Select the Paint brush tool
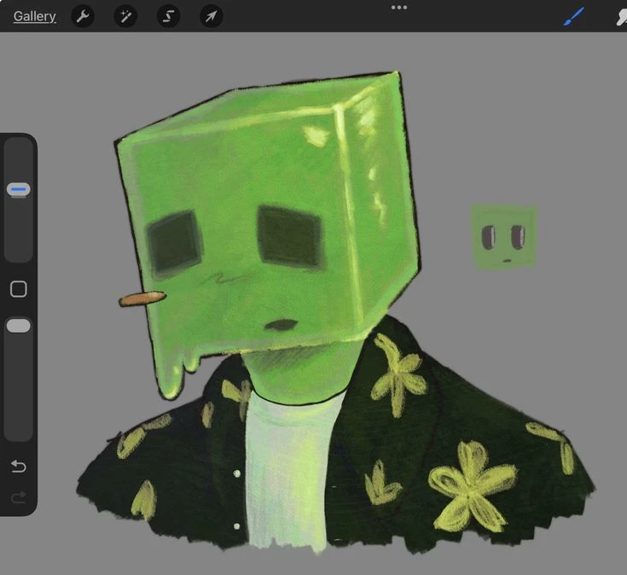627x575 pixels. pyautogui.click(x=574, y=16)
